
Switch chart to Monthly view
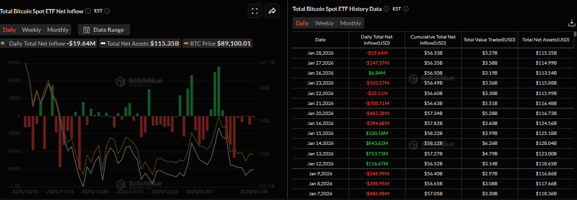(x=57, y=30)
